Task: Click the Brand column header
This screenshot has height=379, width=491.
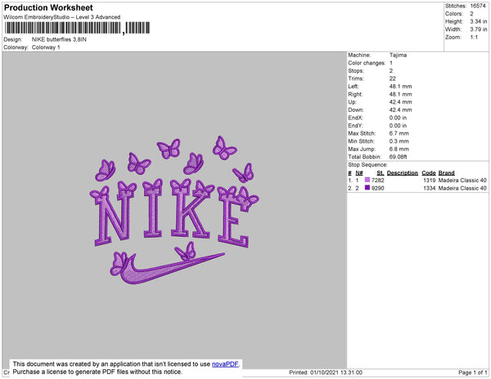Action: click(x=446, y=173)
